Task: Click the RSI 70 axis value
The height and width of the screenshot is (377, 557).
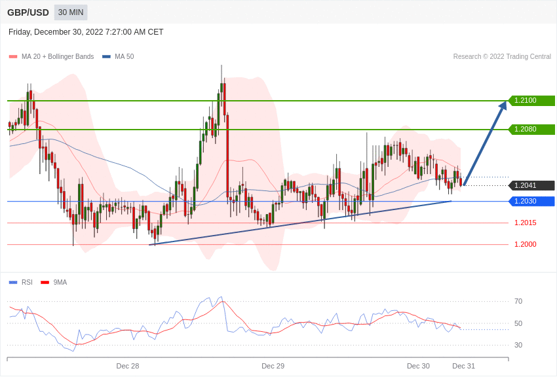Action: pyautogui.click(x=518, y=301)
